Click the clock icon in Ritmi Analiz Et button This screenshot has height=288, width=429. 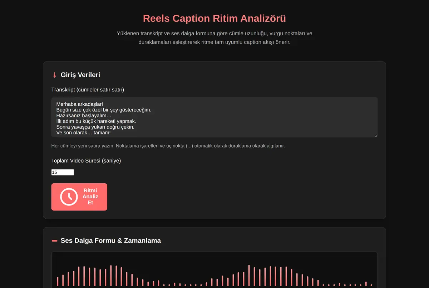point(69,197)
